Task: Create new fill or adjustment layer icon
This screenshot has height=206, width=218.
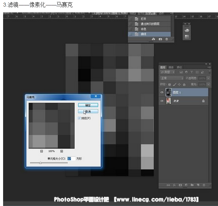Action: [x=186, y=185]
